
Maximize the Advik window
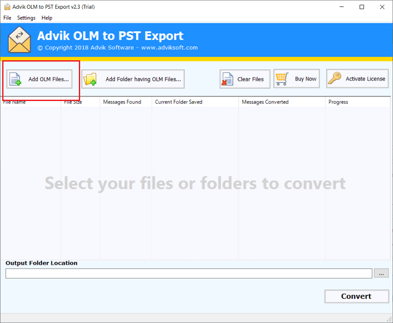click(x=362, y=7)
